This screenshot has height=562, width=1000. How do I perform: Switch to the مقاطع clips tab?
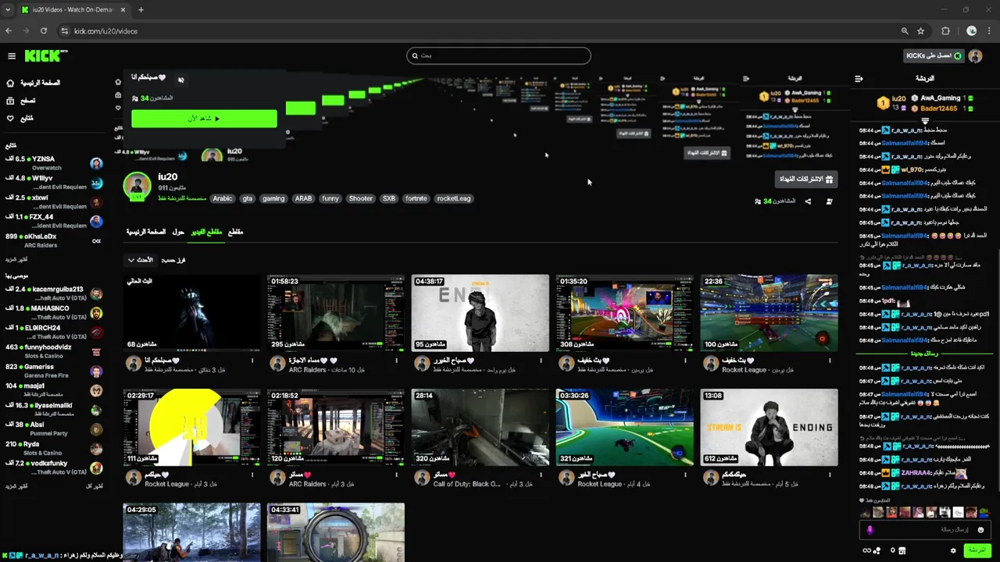click(235, 232)
